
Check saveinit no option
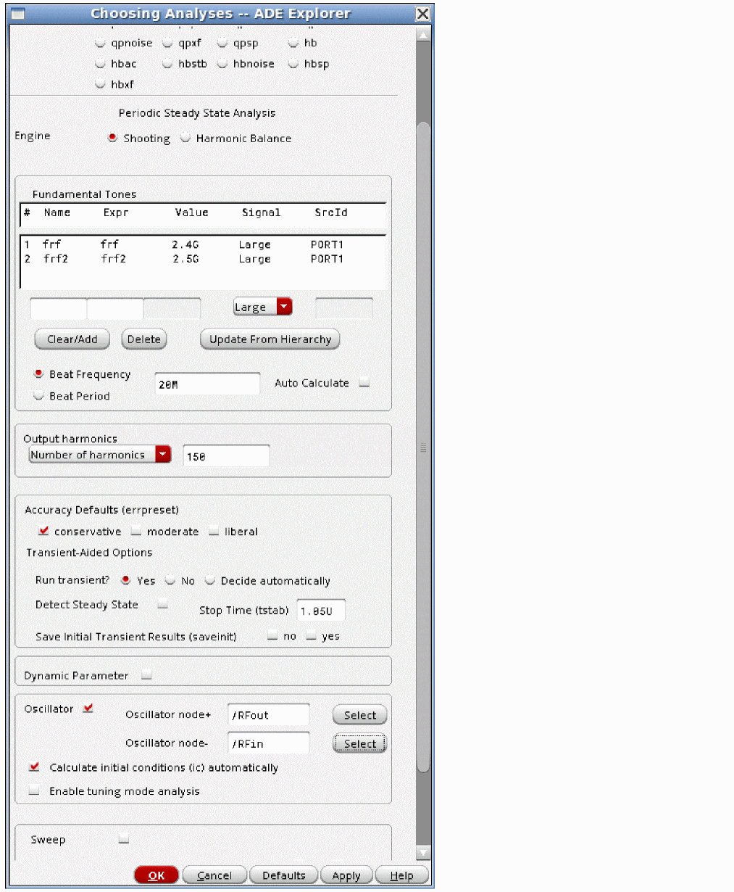click(x=272, y=636)
